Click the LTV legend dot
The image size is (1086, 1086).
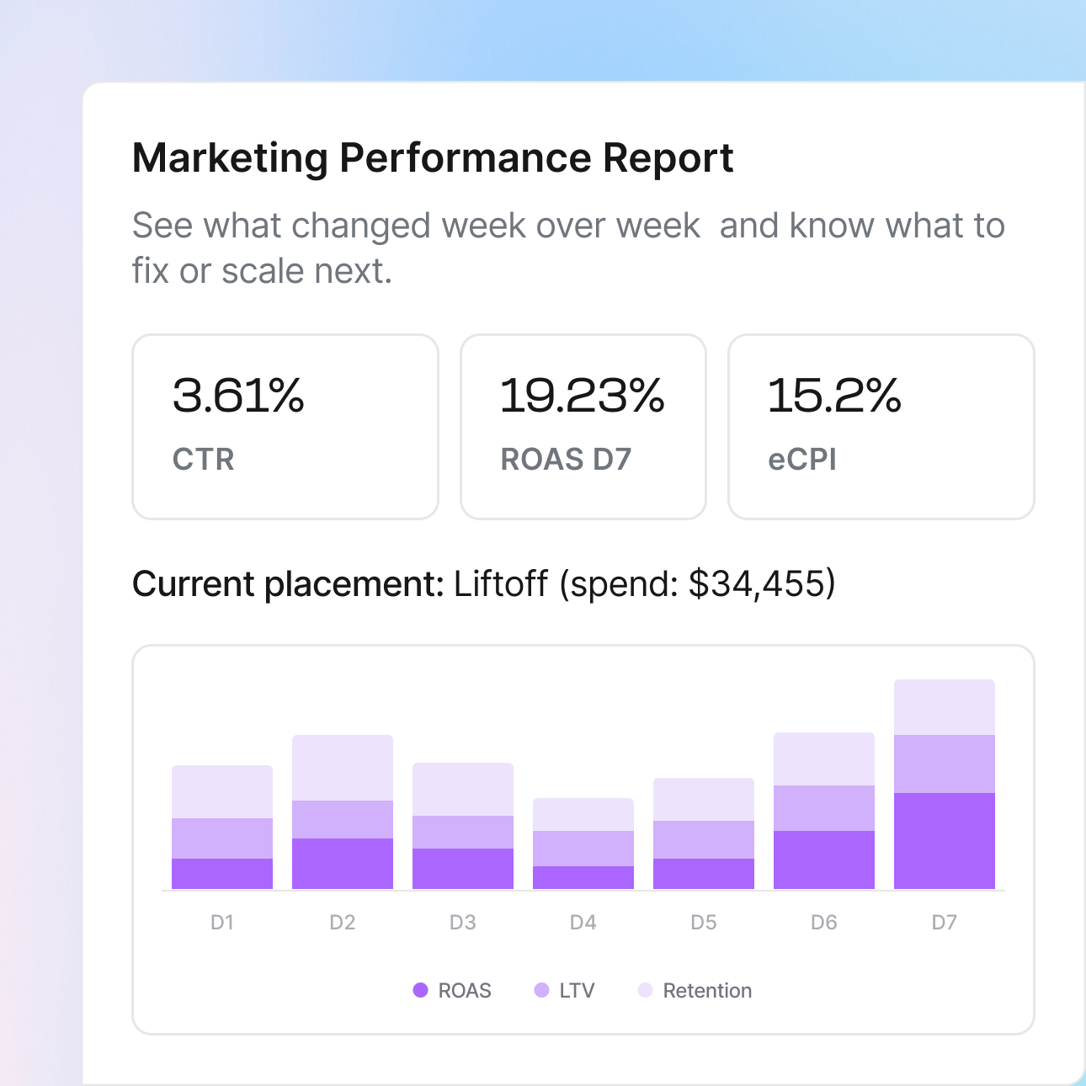click(x=544, y=990)
